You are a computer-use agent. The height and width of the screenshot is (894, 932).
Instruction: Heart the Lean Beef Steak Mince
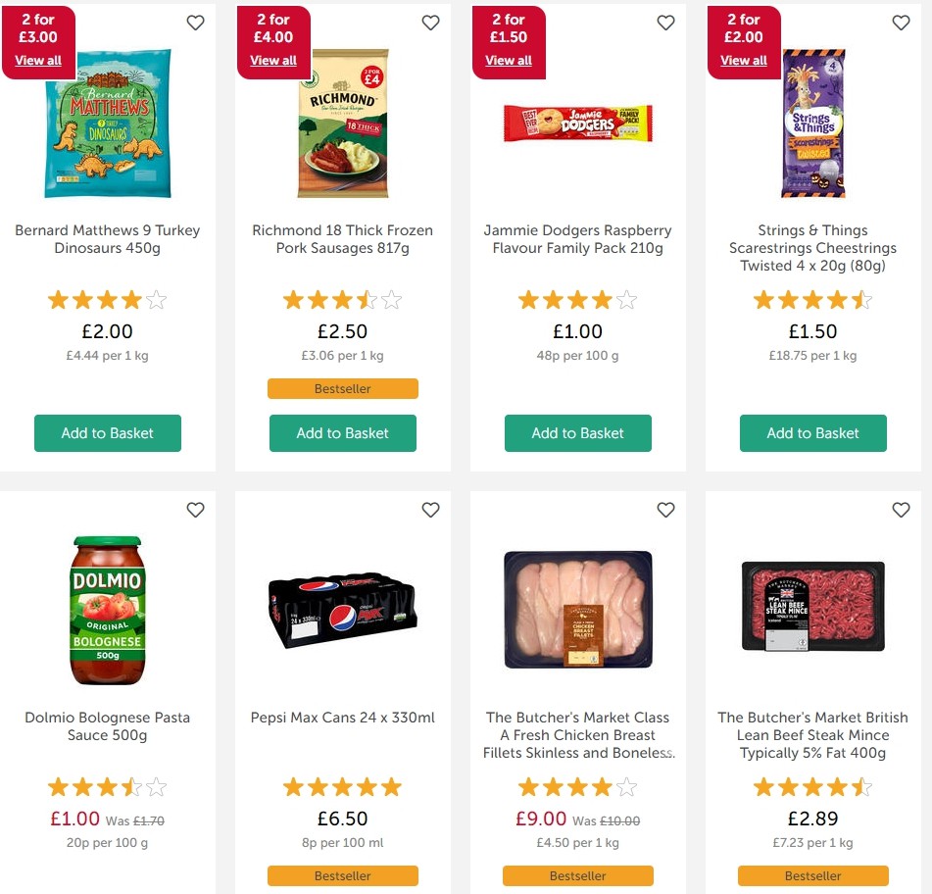click(x=901, y=510)
